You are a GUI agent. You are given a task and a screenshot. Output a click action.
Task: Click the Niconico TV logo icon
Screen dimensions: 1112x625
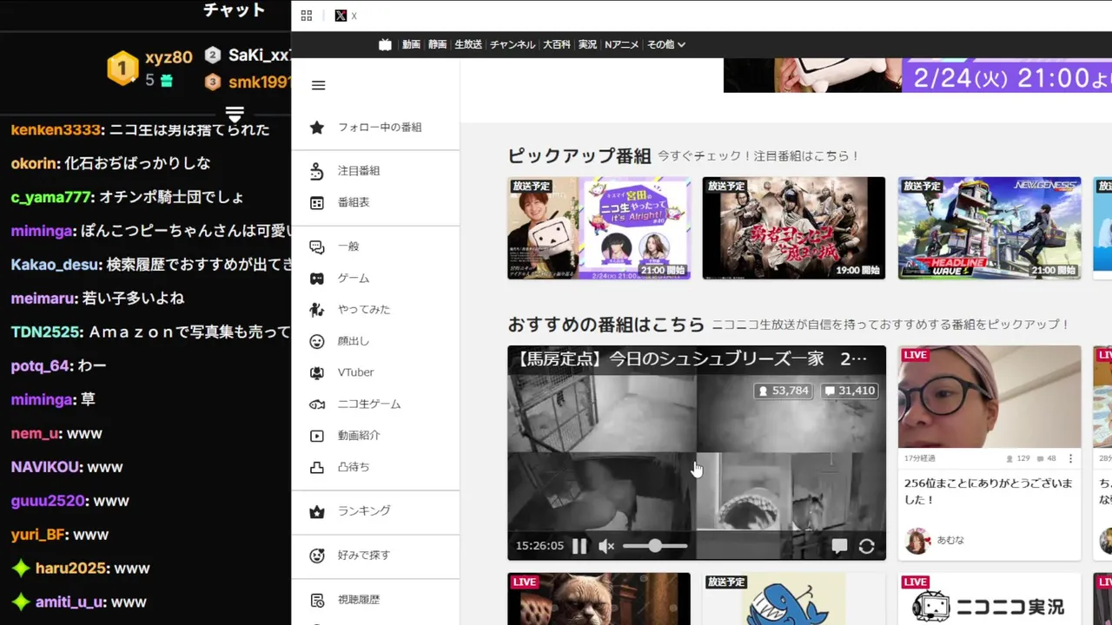(x=385, y=44)
